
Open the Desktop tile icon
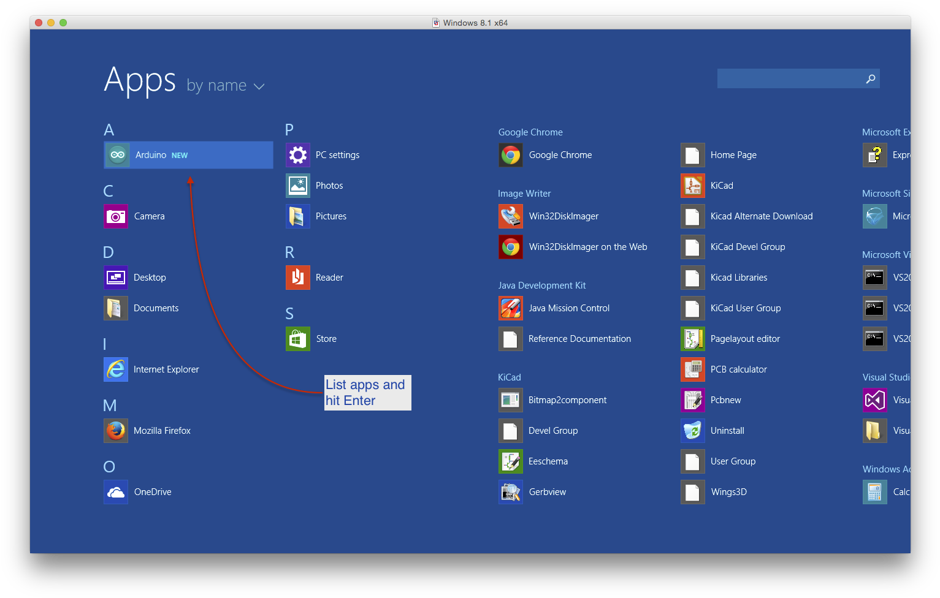116,278
